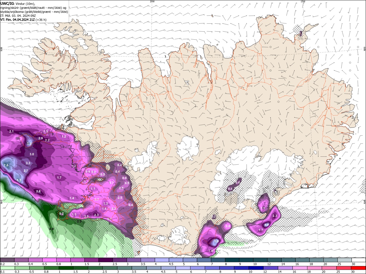This screenshot has height=274, width=366.
Task: Click the 4.9 snow maximum in the southeast
Action: 266,225
